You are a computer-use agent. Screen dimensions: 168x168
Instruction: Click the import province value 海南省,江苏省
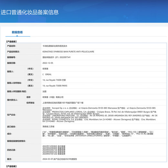pyautogui.click(x=48, y=127)
